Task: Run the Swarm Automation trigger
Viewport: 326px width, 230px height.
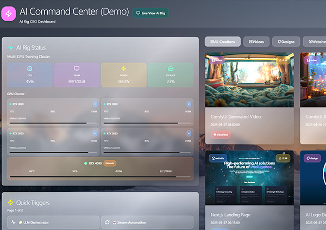Action: (147, 222)
